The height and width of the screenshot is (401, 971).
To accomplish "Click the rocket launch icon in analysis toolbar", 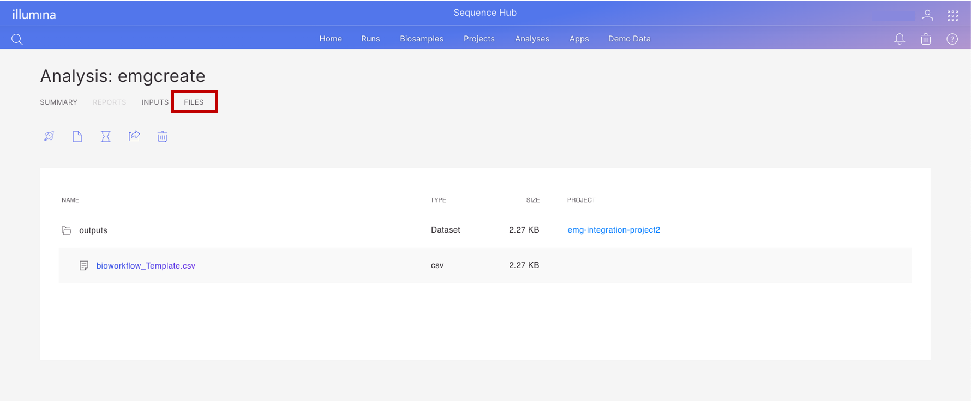I will (49, 136).
